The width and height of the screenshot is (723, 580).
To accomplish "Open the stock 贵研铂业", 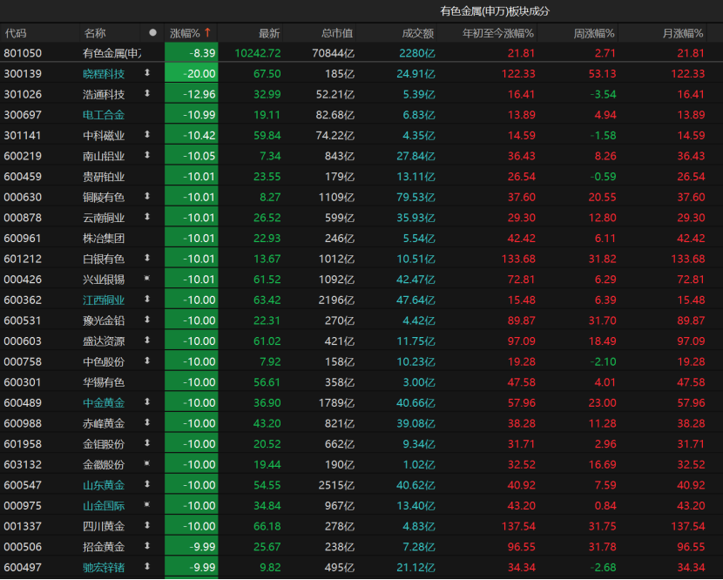I will (x=105, y=177).
